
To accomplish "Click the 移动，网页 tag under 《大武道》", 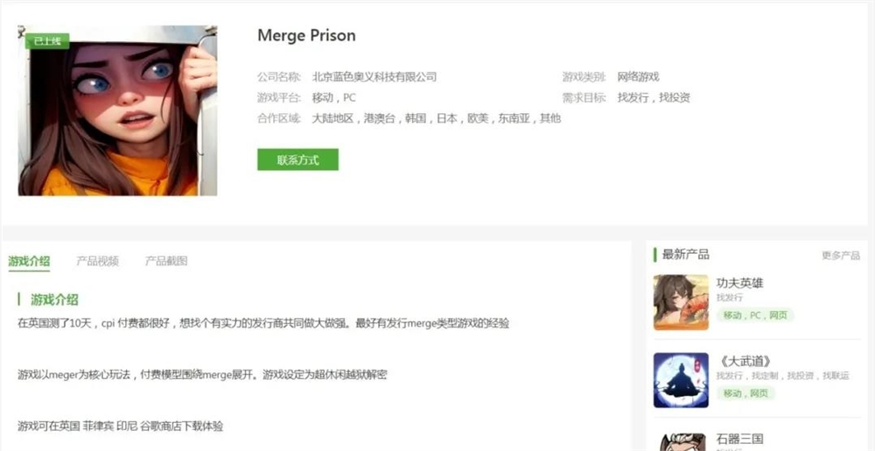I will pyautogui.click(x=745, y=393).
